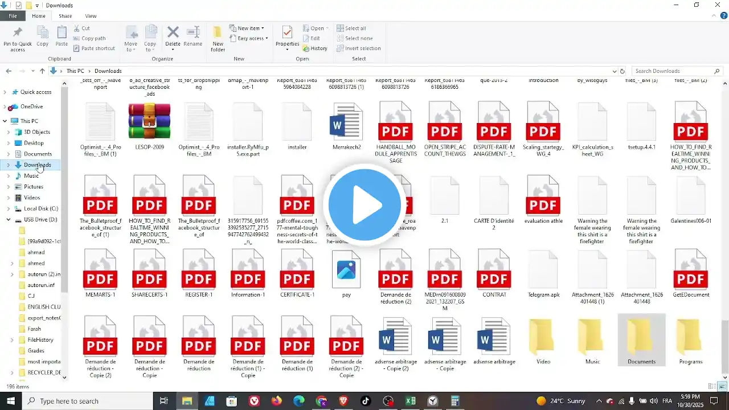Open Firefox from the taskbar
The image size is (729, 410).
click(276, 401)
